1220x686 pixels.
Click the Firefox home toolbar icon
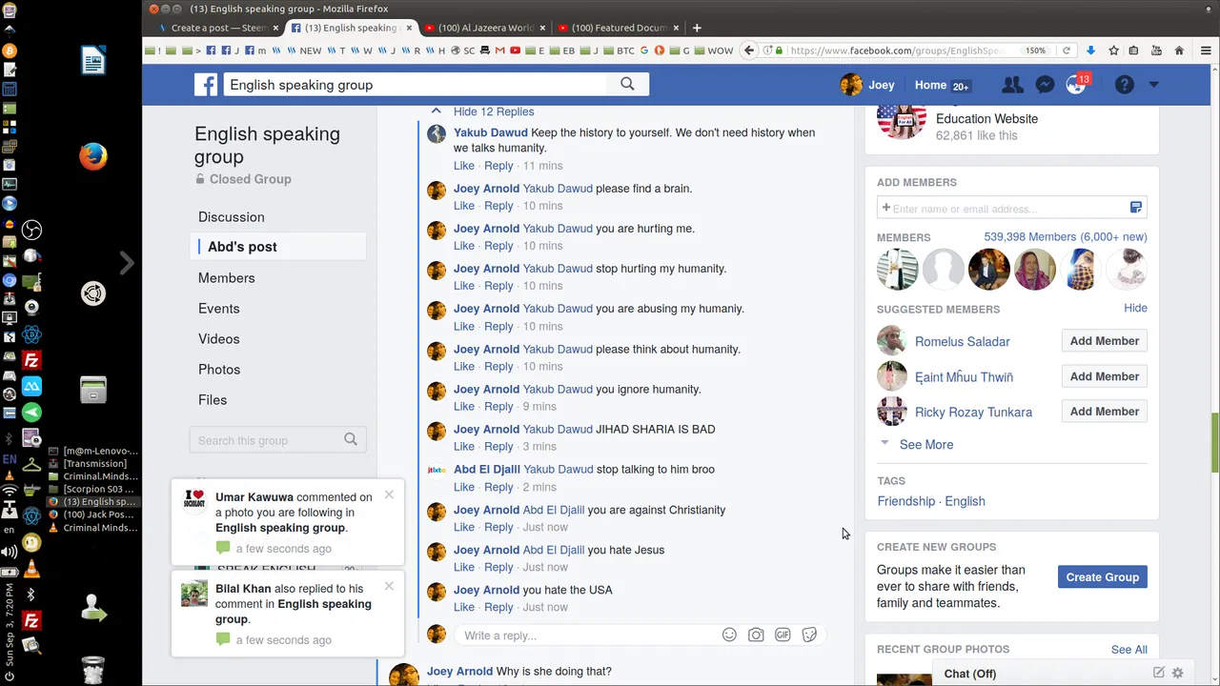tap(1179, 50)
